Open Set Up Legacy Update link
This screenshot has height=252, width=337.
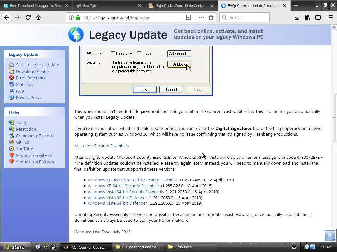[38, 65]
